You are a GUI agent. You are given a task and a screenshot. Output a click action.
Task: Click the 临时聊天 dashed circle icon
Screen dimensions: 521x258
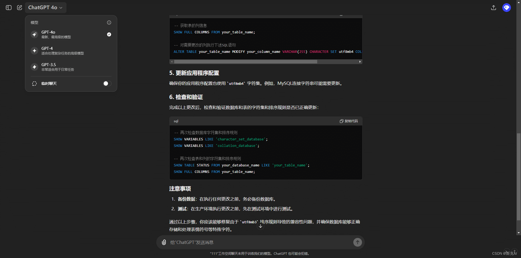click(x=34, y=83)
